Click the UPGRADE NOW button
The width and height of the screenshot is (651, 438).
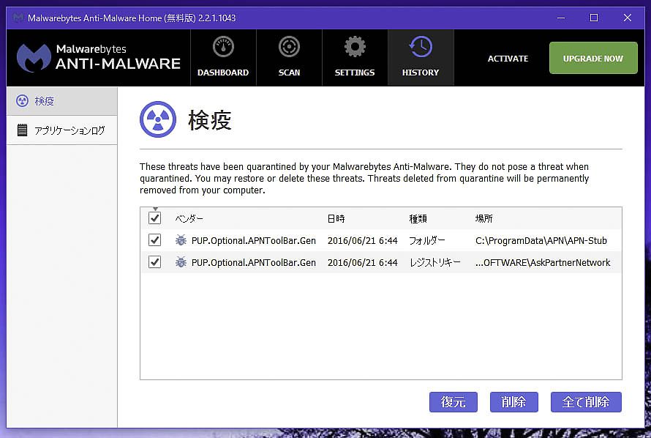pos(593,58)
